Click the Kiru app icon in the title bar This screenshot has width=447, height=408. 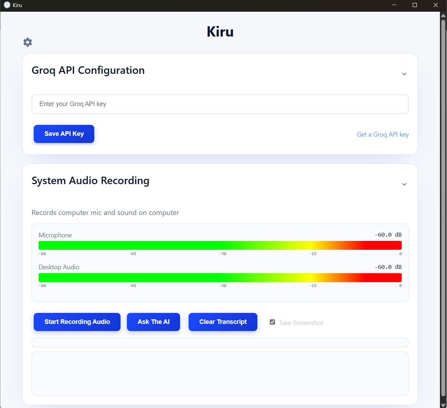coord(7,5)
